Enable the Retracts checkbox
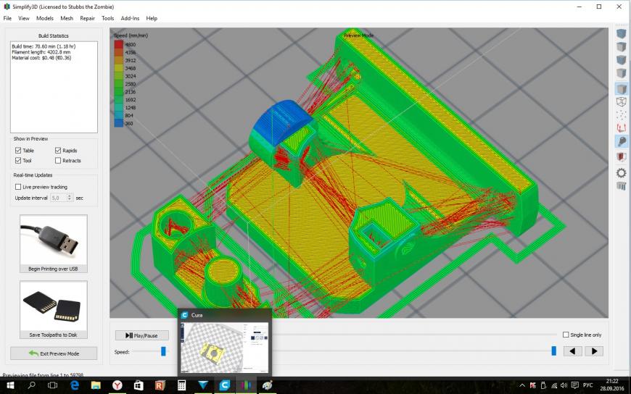 pos(58,160)
